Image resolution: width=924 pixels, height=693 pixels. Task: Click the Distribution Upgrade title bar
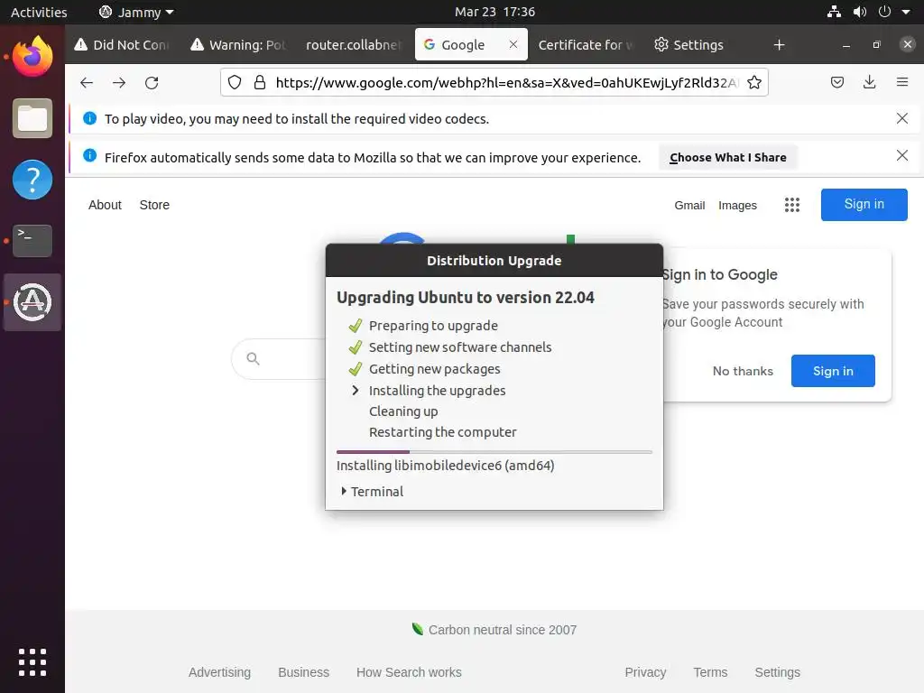point(494,261)
